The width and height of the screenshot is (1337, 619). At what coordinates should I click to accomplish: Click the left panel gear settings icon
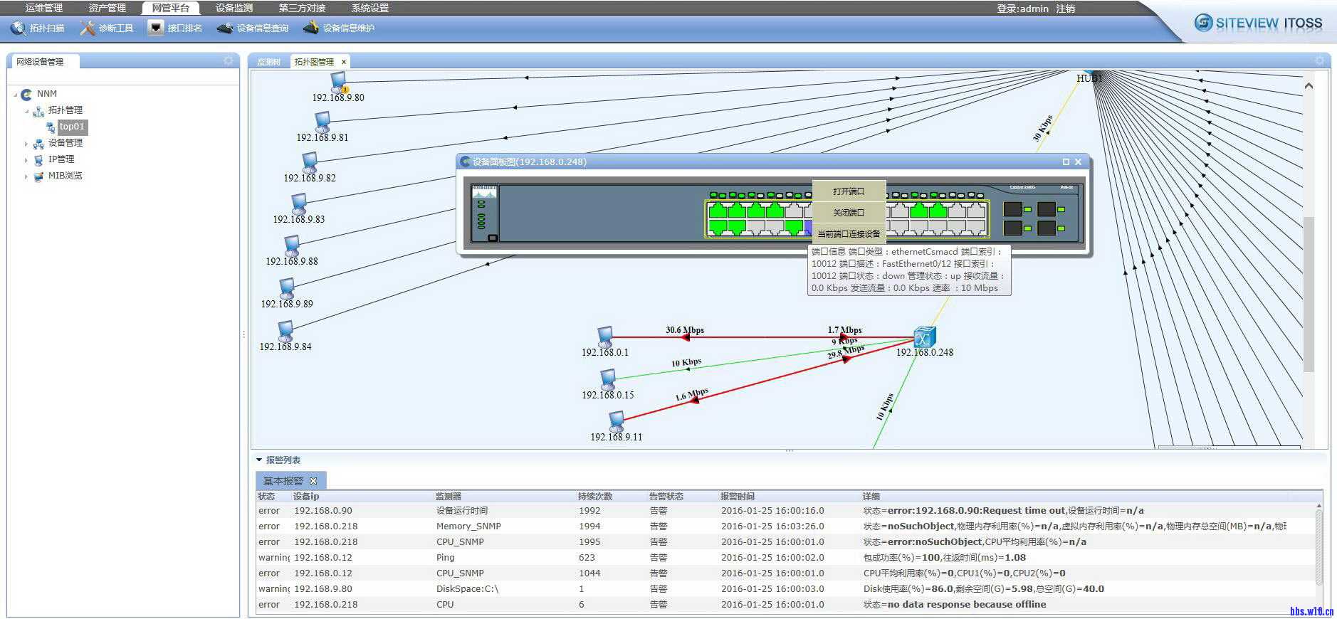228,61
